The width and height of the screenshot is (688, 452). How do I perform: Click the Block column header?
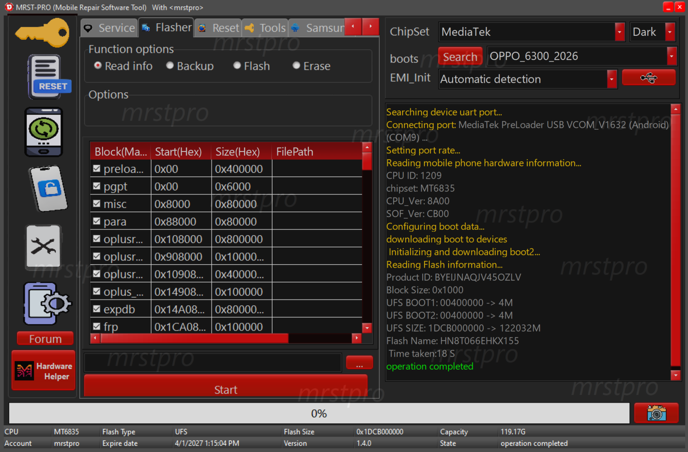tap(121, 151)
